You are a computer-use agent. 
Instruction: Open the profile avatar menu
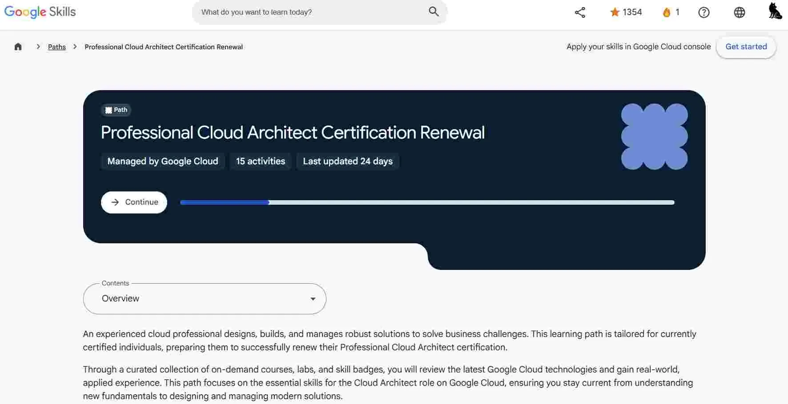click(775, 11)
